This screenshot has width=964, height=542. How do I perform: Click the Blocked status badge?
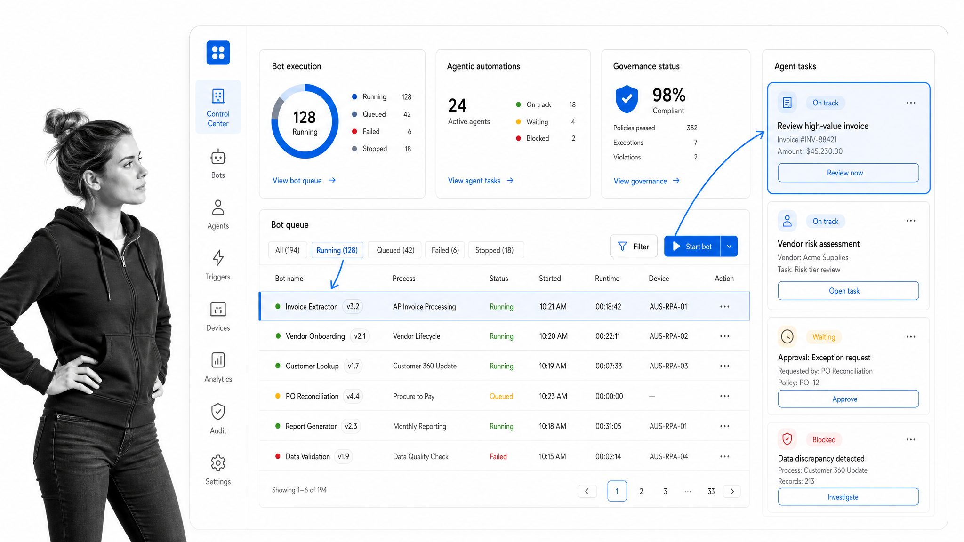point(824,439)
